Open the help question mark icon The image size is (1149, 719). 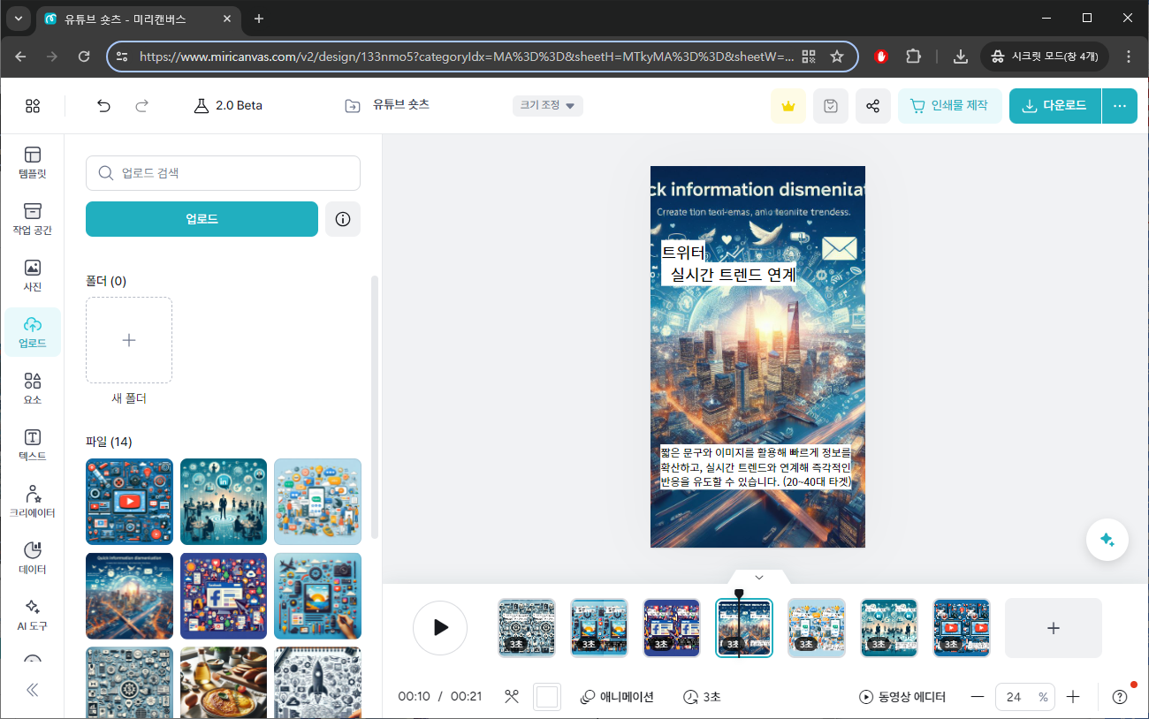pyautogui.click(x=1120, y=697)
